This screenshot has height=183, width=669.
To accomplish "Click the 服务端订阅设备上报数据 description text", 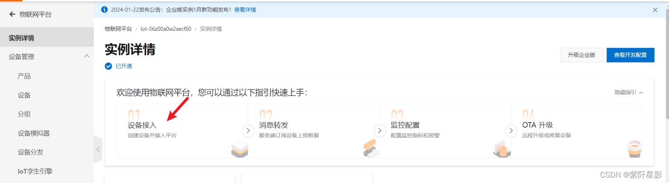I will pos(289,135).
